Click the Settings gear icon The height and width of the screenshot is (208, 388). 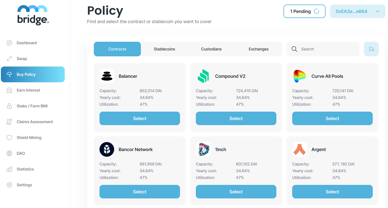[9, 185]
